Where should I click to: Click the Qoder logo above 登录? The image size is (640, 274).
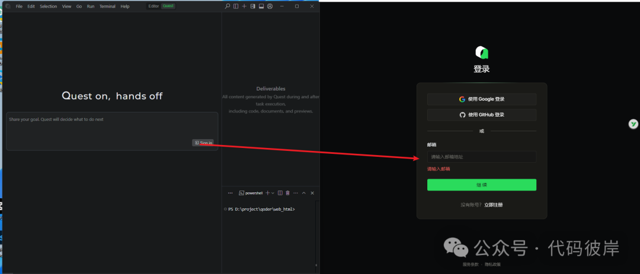pyautogui.click(x=482, y=52)
